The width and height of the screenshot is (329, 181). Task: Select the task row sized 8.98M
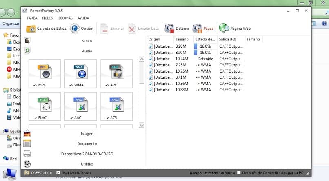click(196, 46)
